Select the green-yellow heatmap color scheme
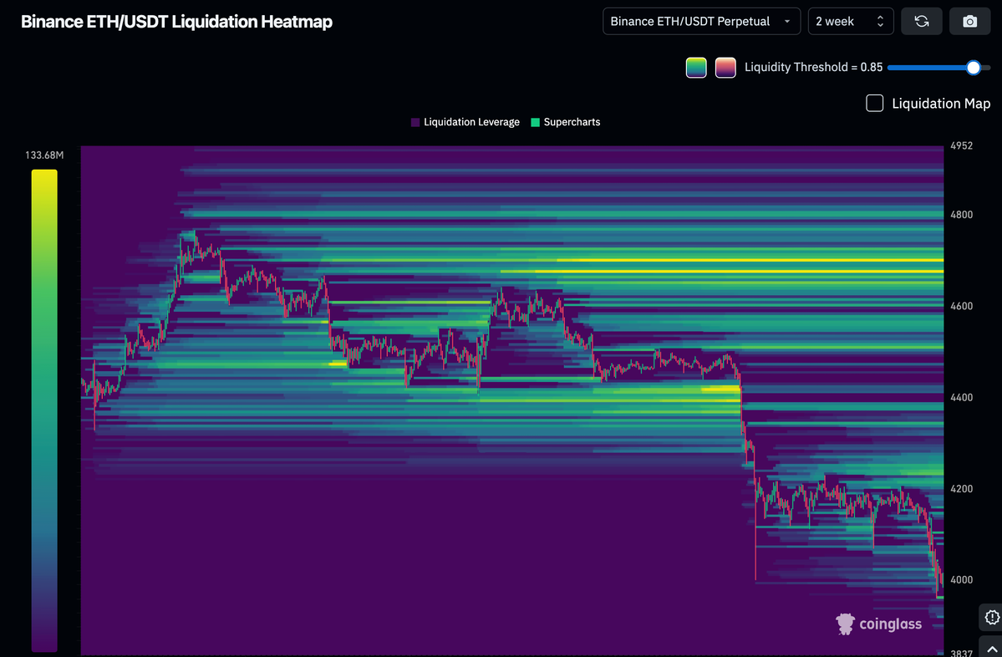The image size is (1002, 657). point(696,68)
